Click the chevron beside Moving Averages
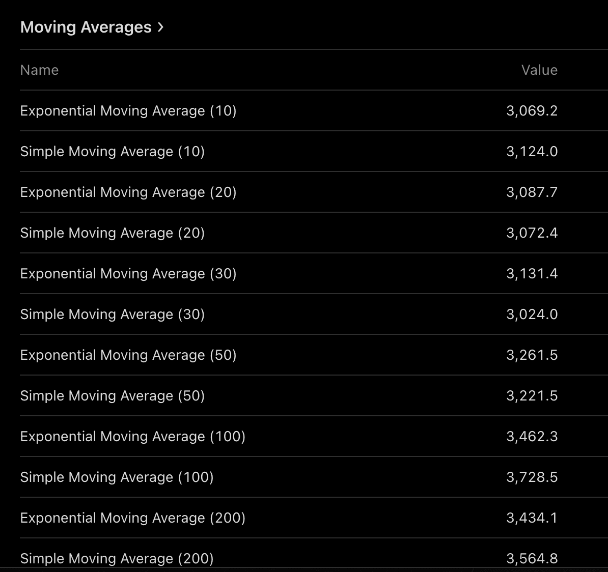 [x=161, y=27]
